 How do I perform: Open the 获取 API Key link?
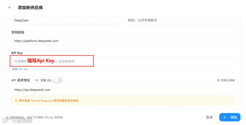click(20, 69)
